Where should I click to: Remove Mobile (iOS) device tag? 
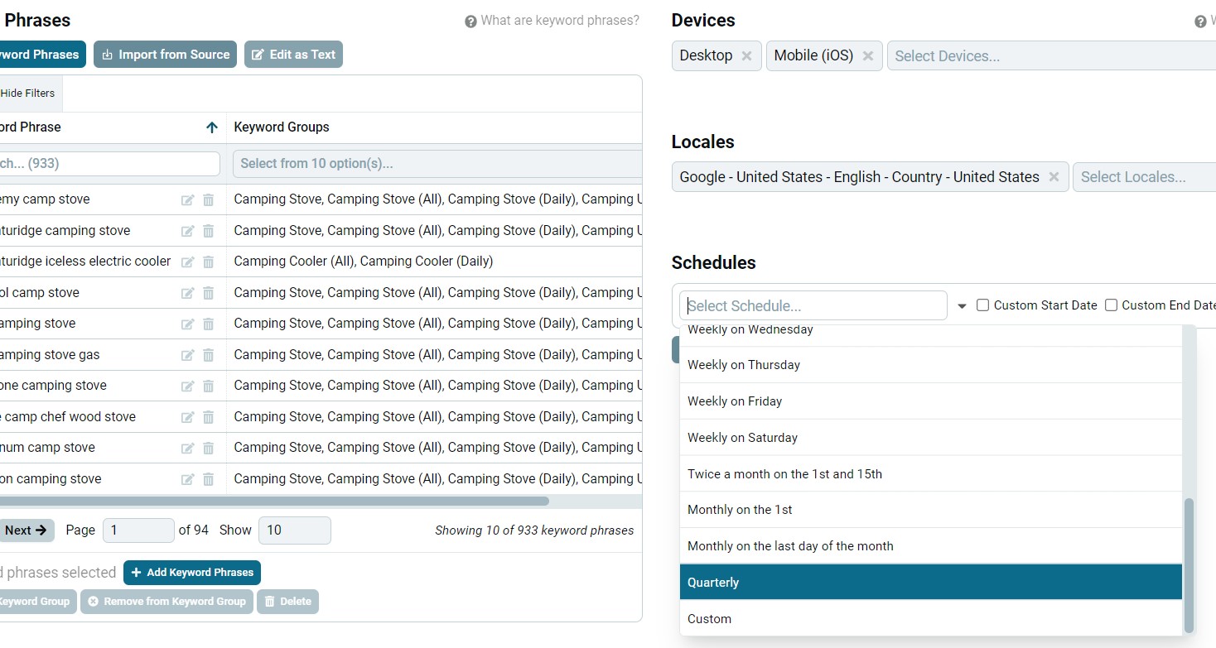tap(867, 55)
